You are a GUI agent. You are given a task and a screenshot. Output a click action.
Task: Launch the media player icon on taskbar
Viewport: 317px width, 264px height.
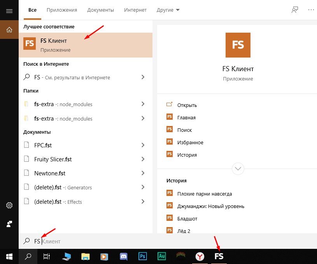[104, 257]
